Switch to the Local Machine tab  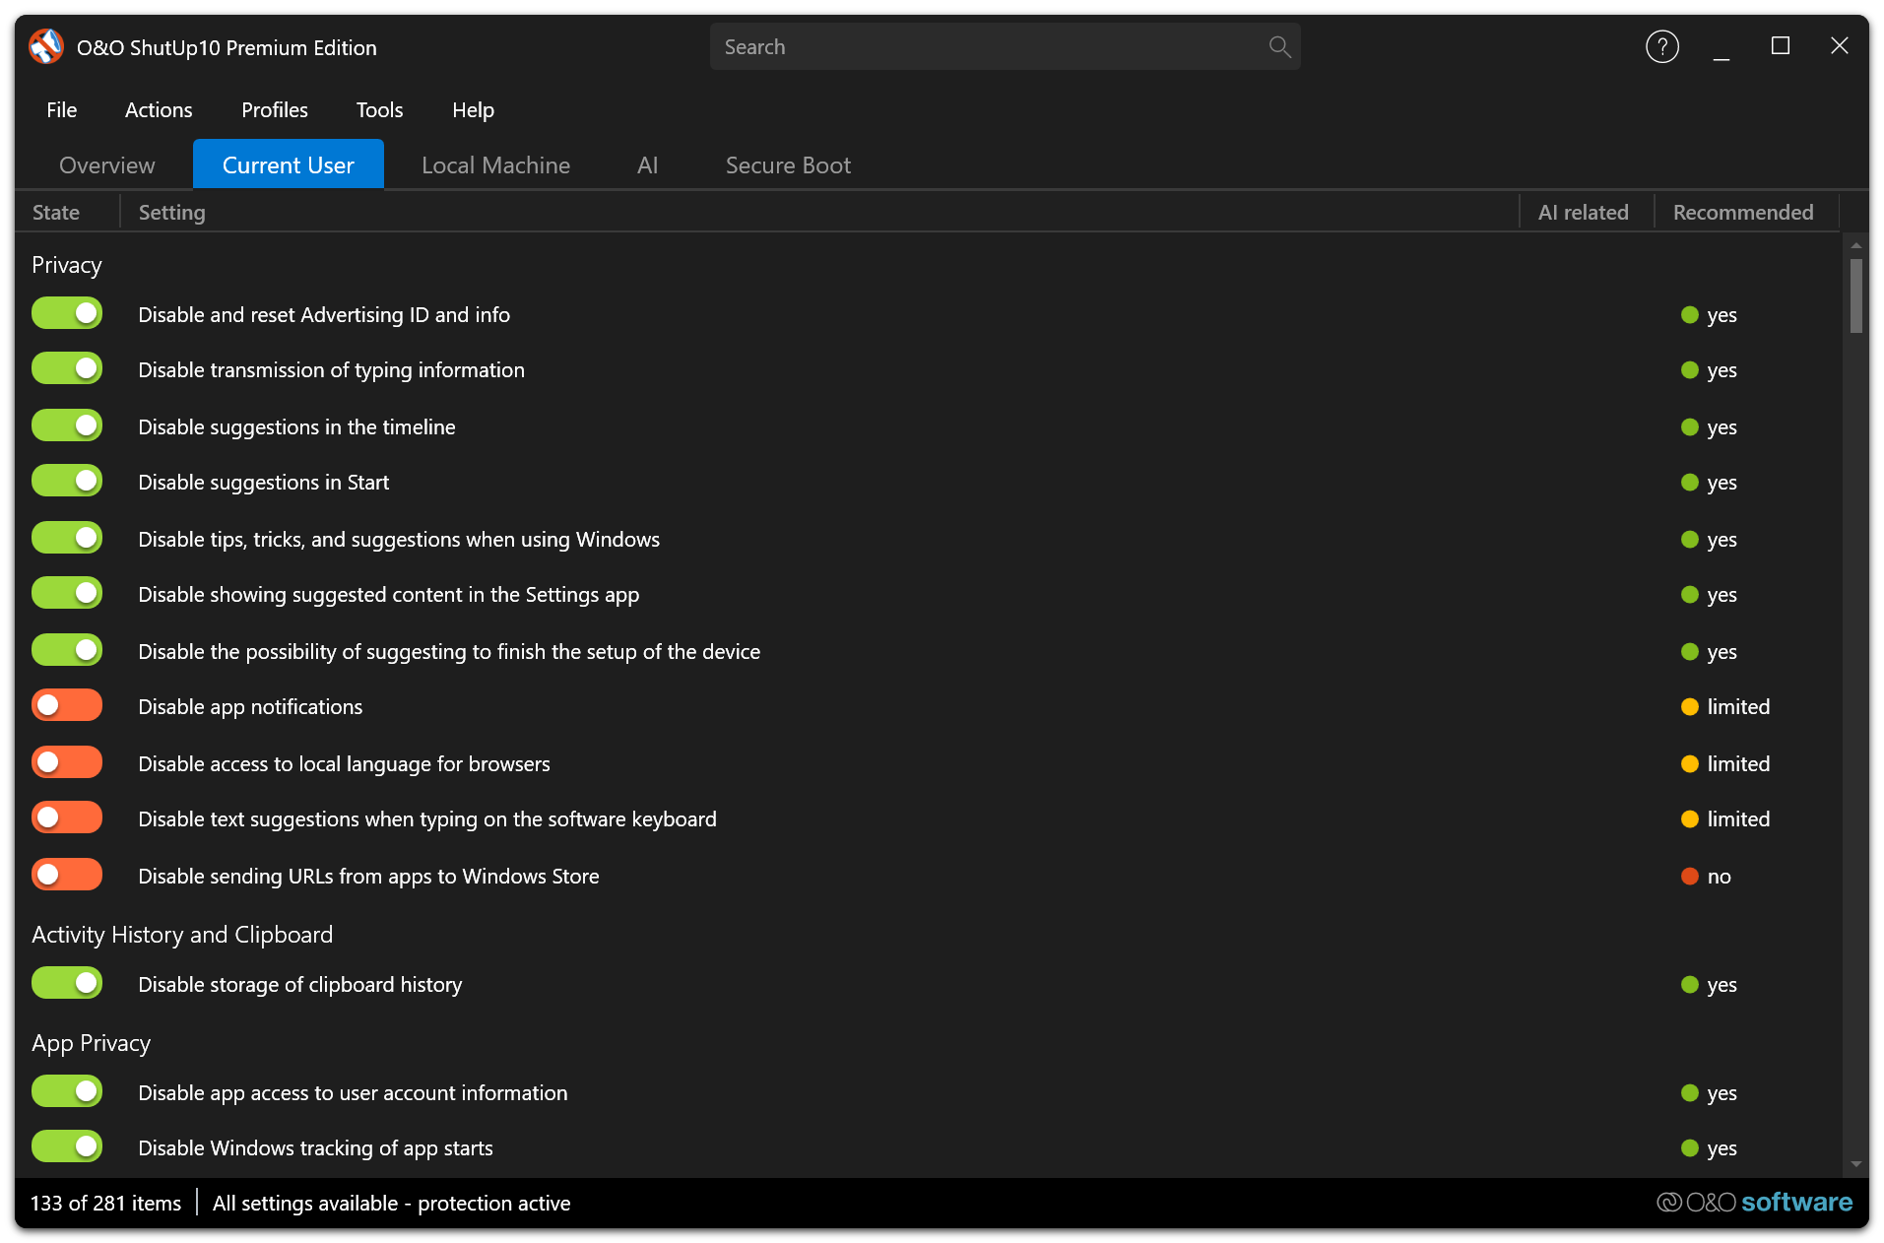495,164
